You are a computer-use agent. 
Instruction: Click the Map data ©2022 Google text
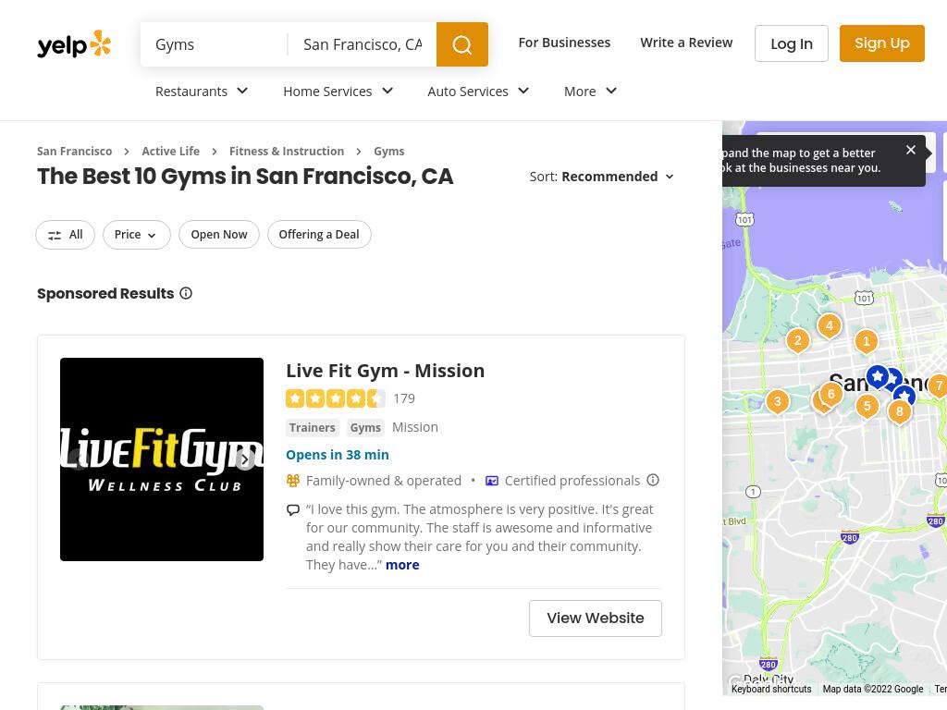coord(873,689)
